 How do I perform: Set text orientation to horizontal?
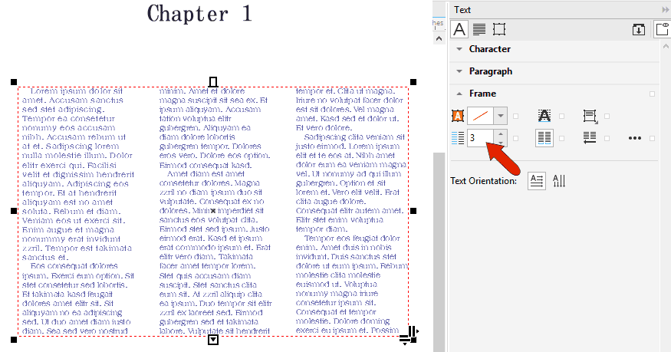(x=537, y=180)
